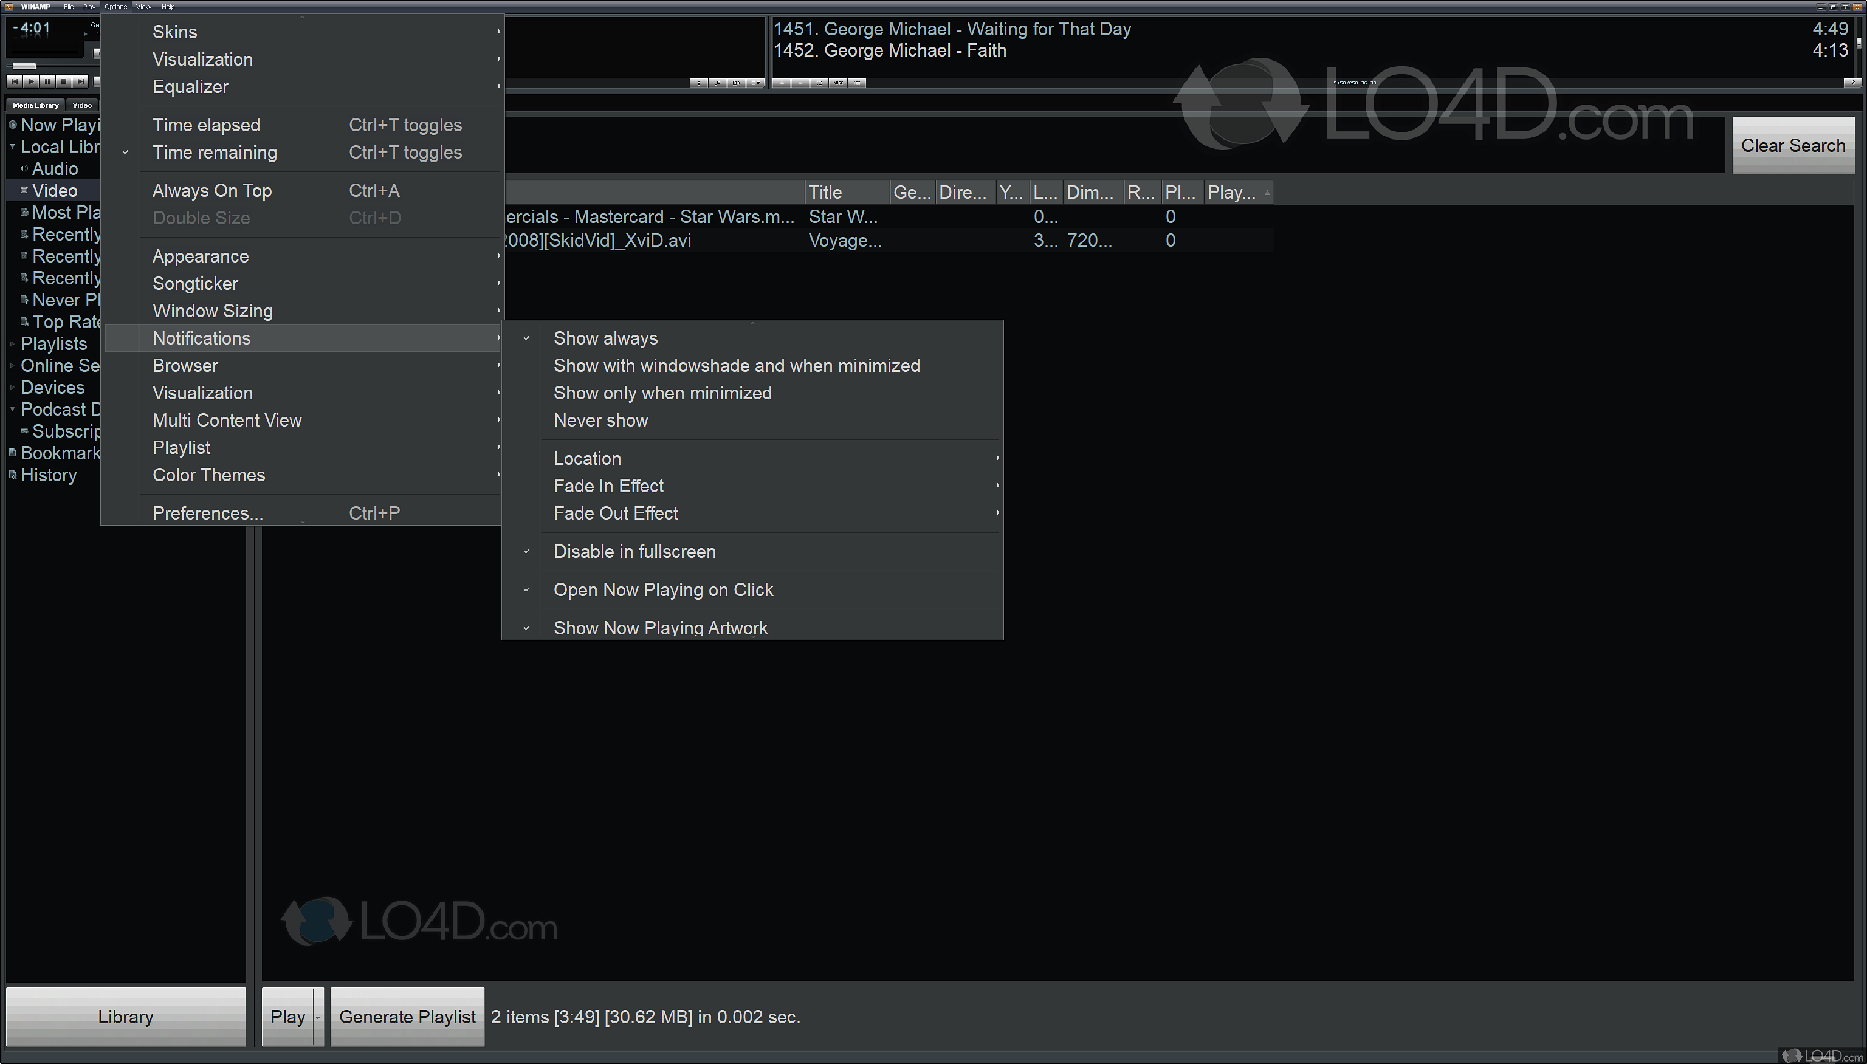
Task: Open the Window Sizing submenu
Action: click(x=303, y=311)
